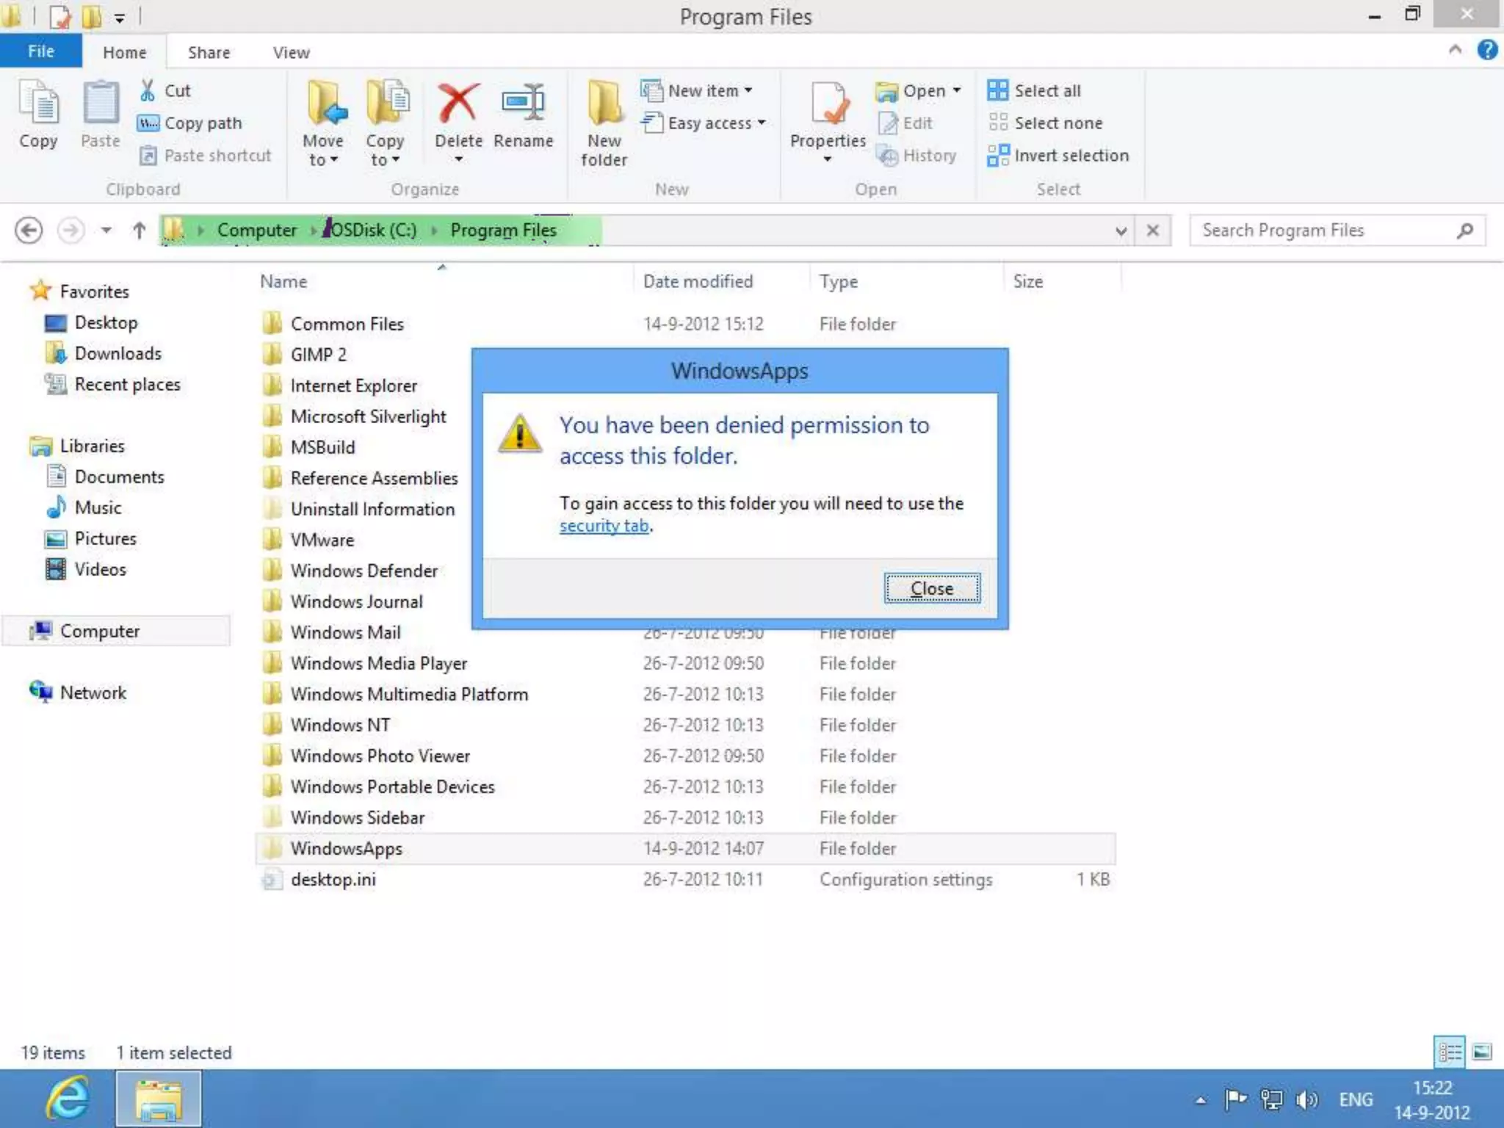1504x1128 pixels.
Task: Click the volume speaker tray icon
Action: click(x=1306, y=1099)
